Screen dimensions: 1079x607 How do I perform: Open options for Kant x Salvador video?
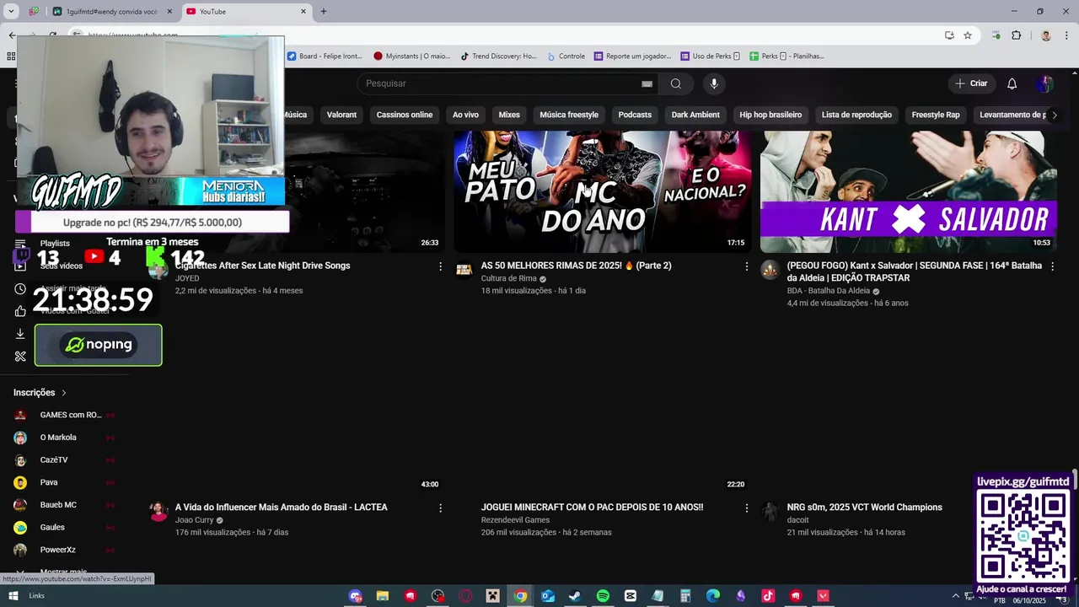[1052, 266]
